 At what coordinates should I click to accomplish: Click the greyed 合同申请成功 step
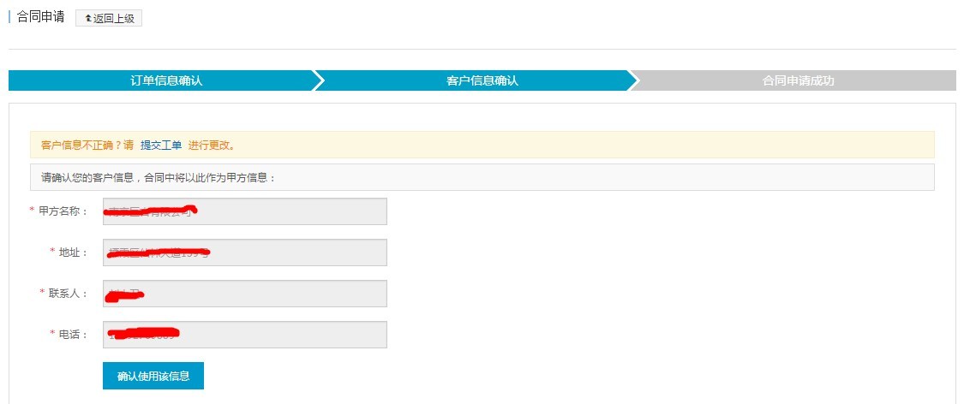798,81
